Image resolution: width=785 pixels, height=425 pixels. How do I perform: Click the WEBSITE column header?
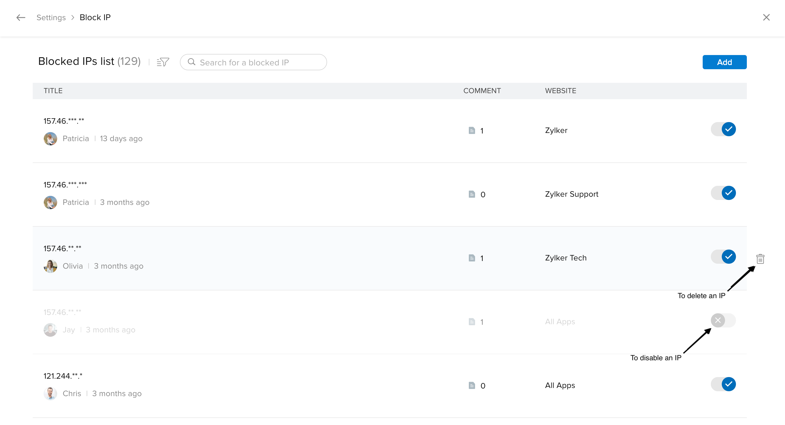[x=560, y=91]
